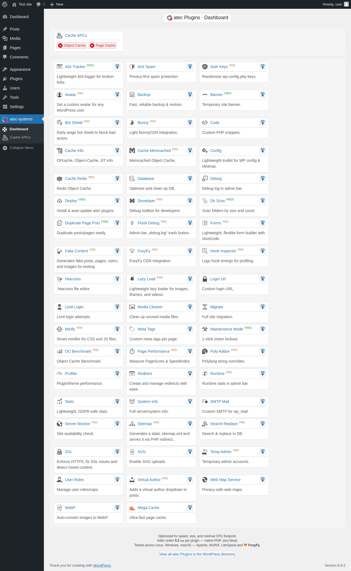Viewport: 351px width, 571px height.
Task: Open the Users sidebar menu
Action: (22, 88)
